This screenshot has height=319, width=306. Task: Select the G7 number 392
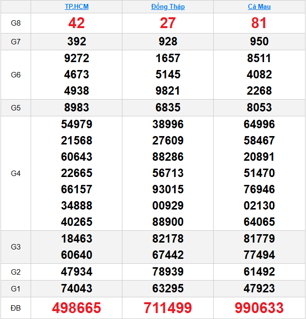click(77, 41)
